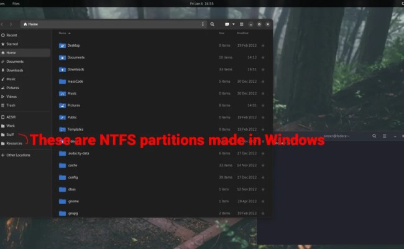404x249 pixels.
Task: Open Trash in the sidebar
Action: pyautogui.click(x=25, y=105)
